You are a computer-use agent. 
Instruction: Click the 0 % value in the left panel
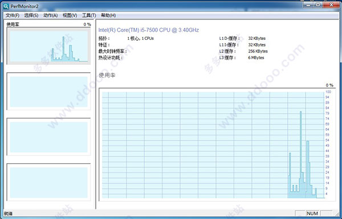click(87, 24)
